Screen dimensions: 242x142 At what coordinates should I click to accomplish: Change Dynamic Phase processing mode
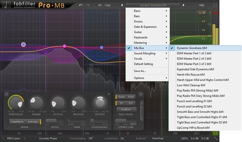48,138
